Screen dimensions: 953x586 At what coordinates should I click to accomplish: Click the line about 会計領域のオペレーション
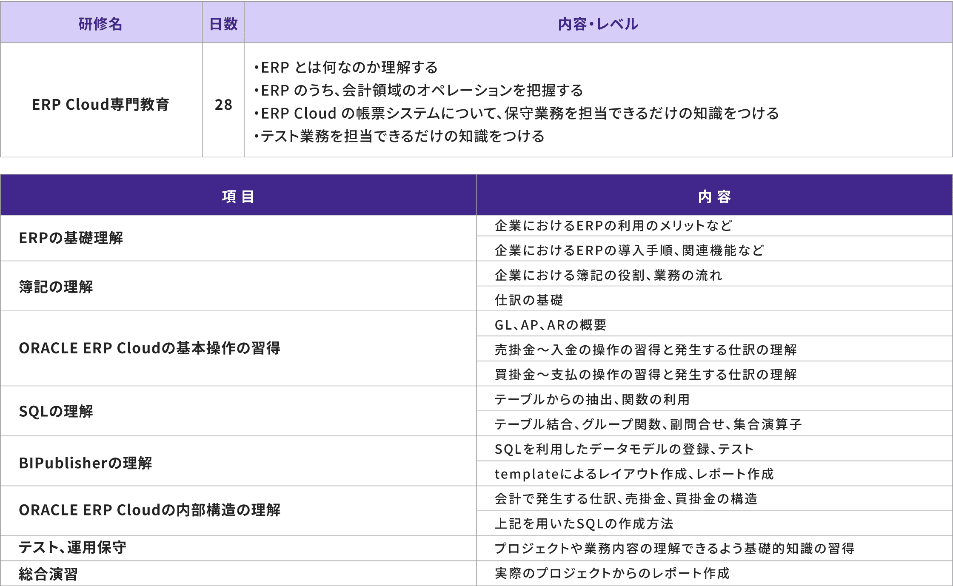[419, 90]
